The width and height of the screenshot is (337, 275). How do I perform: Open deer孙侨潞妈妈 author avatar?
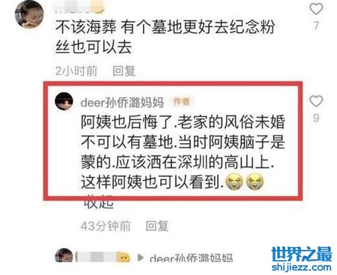(x=64, y=101)
